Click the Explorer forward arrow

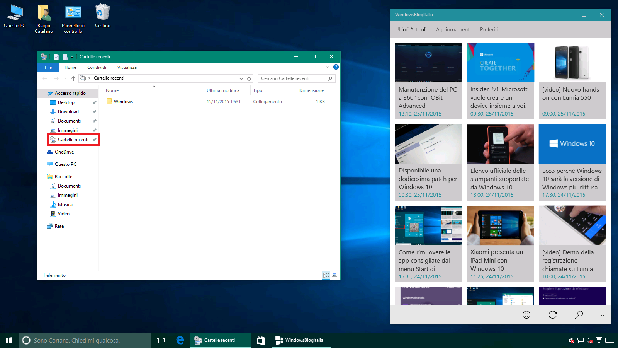56,78
